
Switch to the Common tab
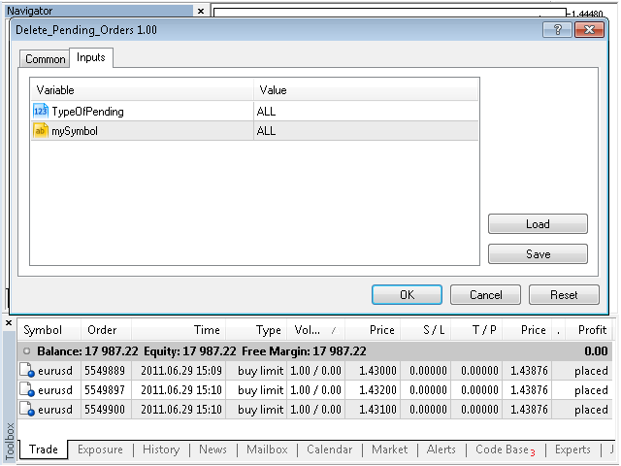point(46,59)
